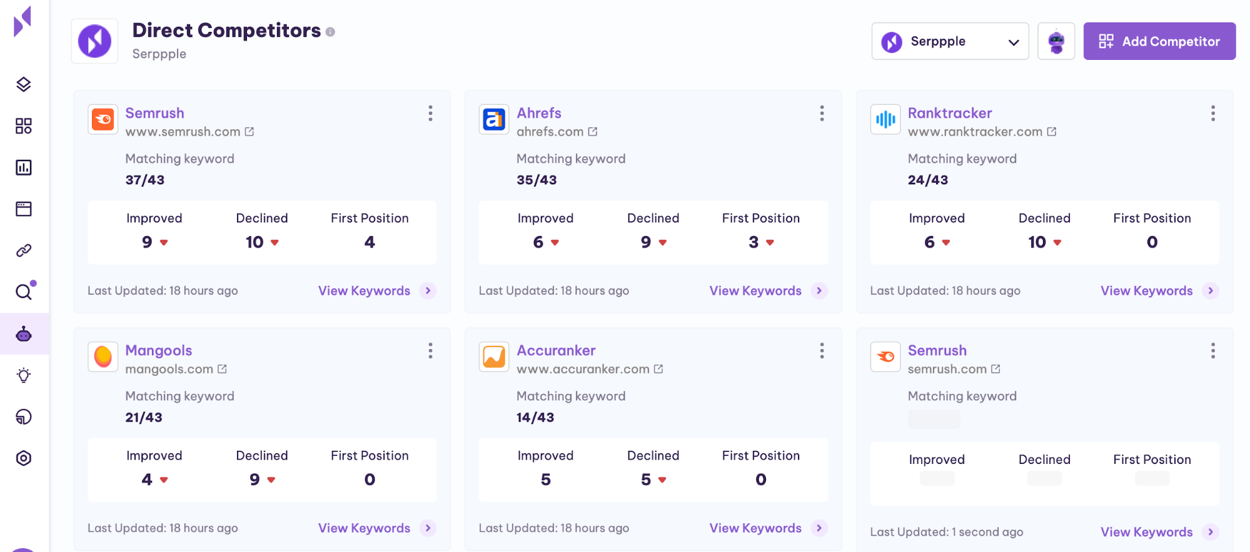This screenshot has width=1250, height=552.
Task: Click arrow circle beside View Keywords on Accuranker
Action: click(x=819, y=528)
